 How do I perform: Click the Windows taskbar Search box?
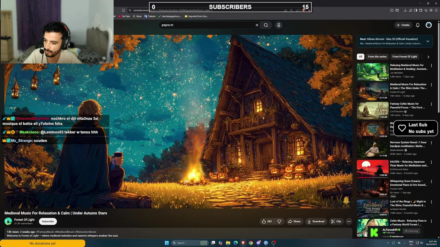[x=190, y=243]
